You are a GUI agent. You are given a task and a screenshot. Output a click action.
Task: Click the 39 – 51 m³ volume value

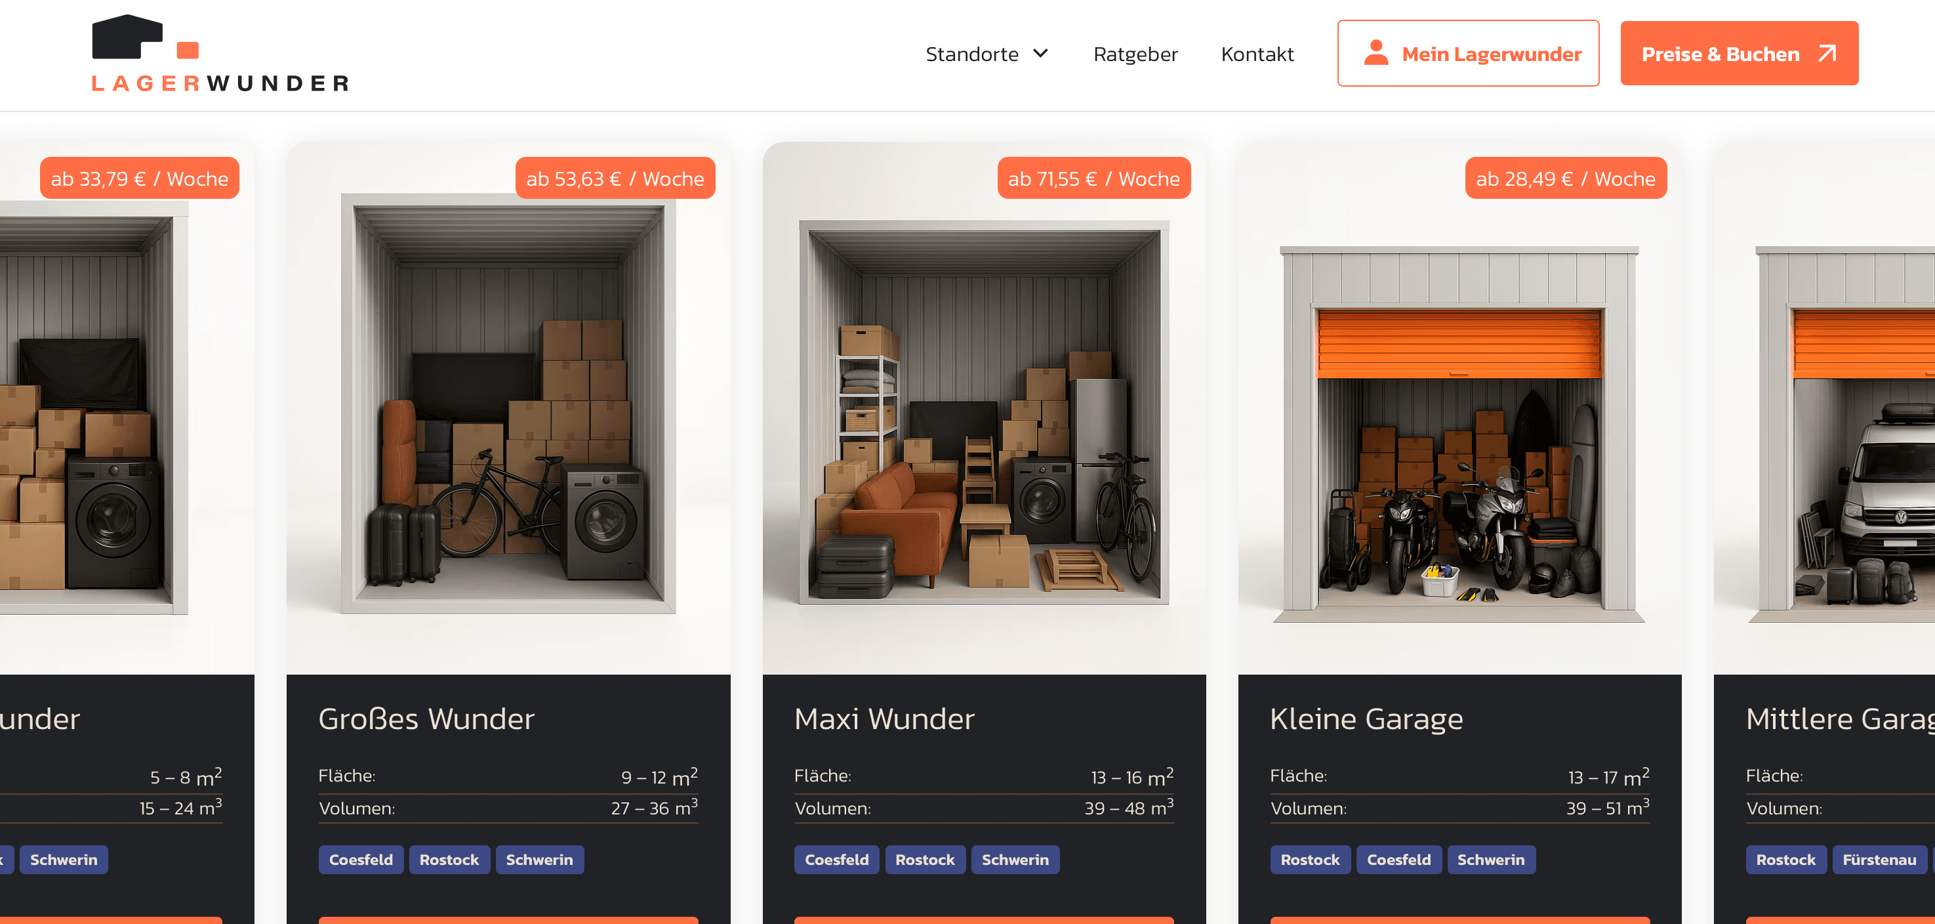(1608, 807)
